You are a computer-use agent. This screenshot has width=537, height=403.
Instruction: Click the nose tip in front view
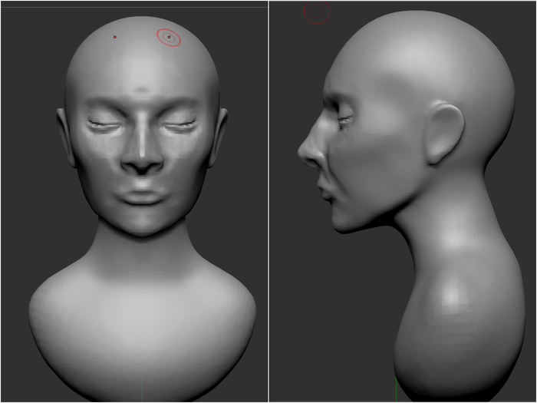[x=143, y=164]
